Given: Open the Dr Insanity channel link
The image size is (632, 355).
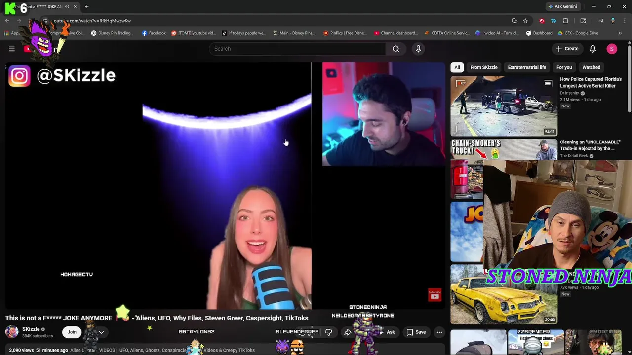Looking at the screenshot, I should 569,93.
